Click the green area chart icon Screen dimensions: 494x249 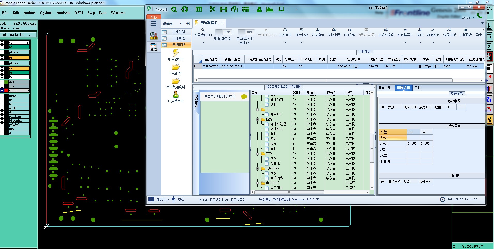click(269, 10)
